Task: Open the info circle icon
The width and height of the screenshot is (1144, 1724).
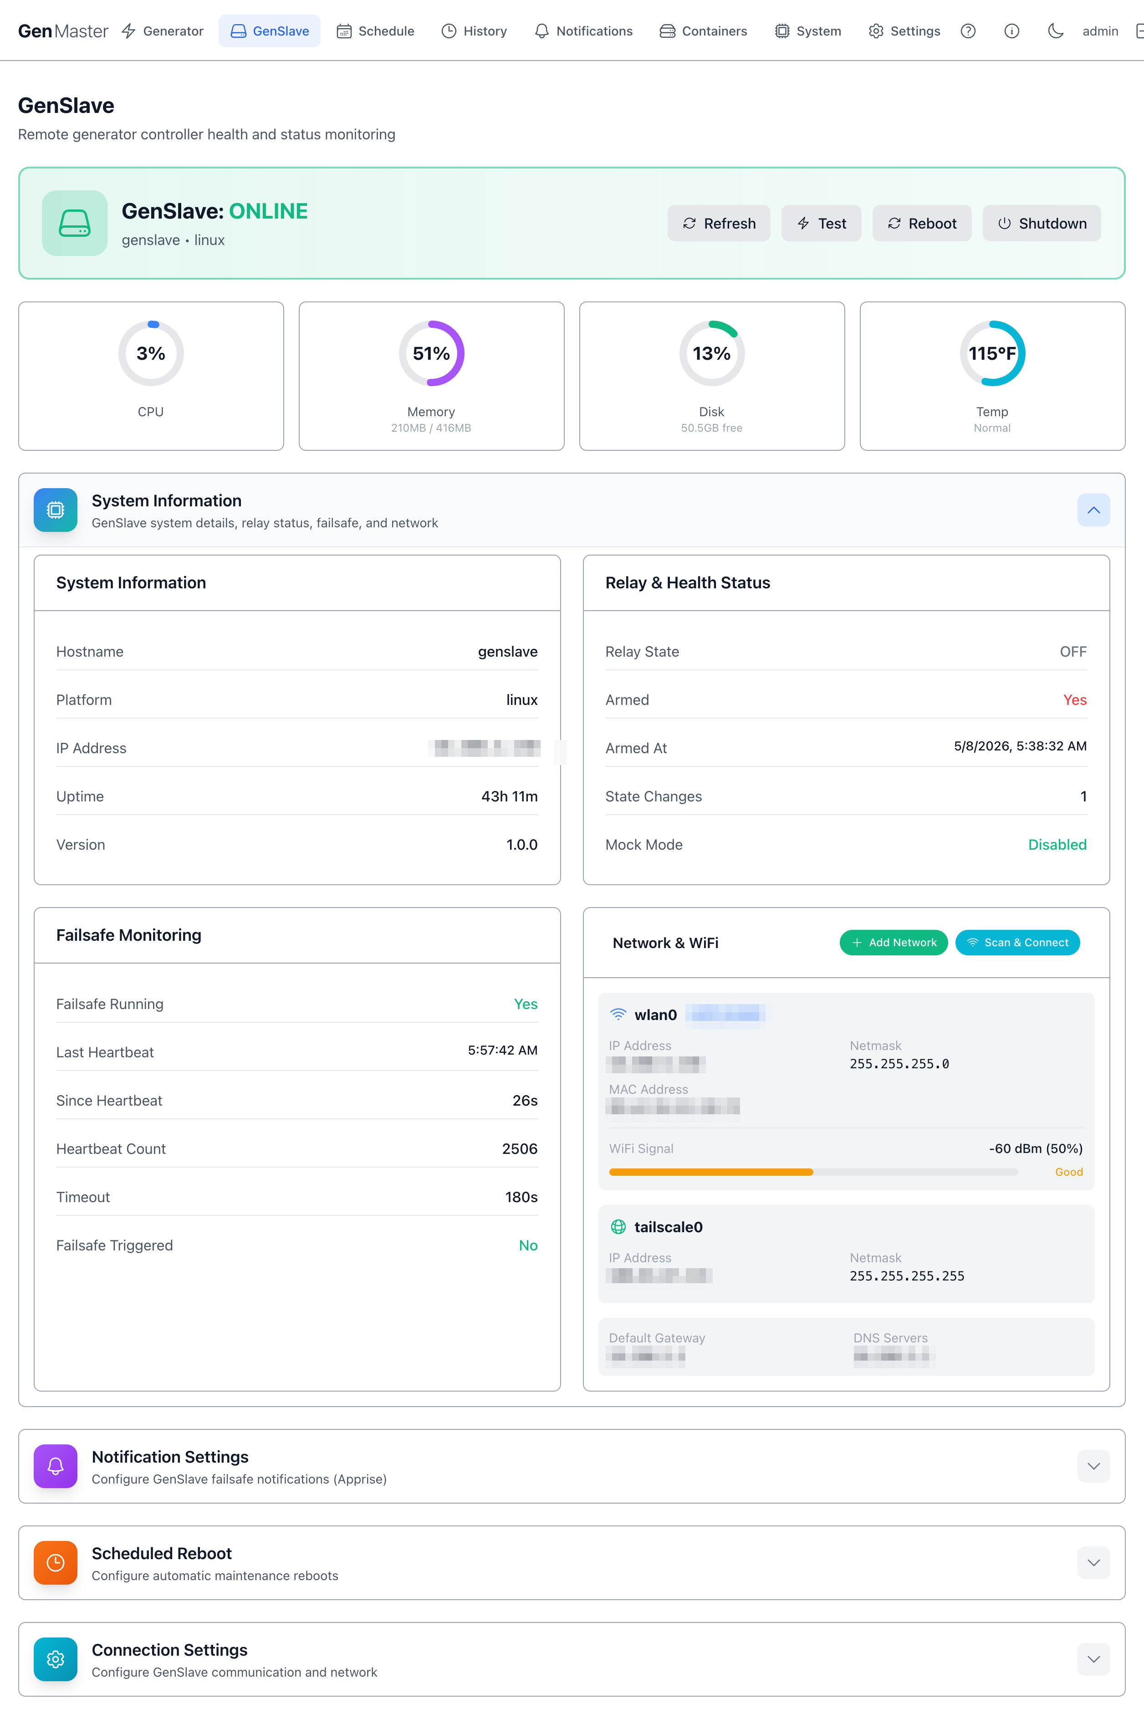Action: pos(1011,31)
